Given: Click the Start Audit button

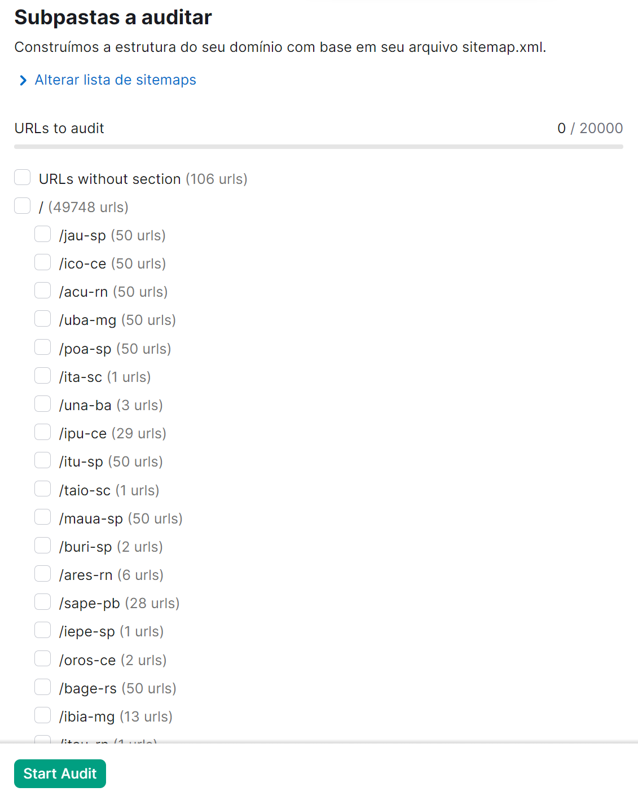Looking at the screenshot, I should click(60, 773).
